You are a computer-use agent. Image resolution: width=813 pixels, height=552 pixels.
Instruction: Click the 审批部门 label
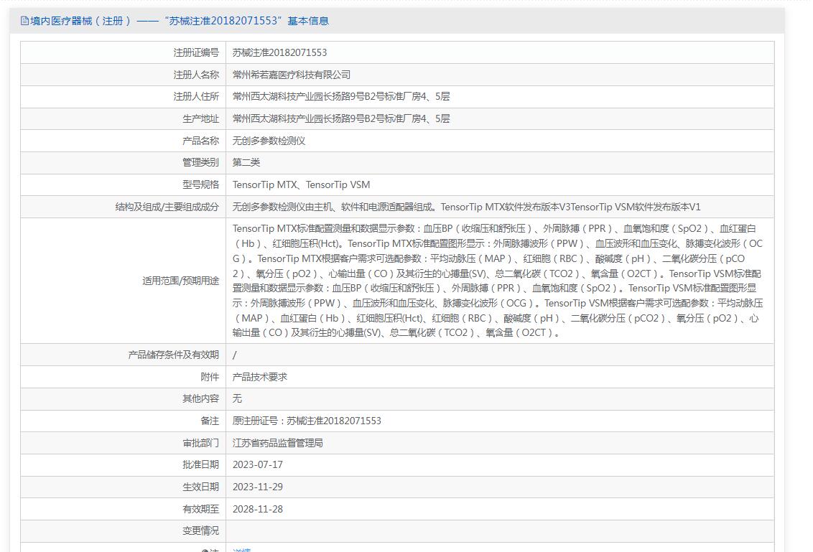point(200,443)
